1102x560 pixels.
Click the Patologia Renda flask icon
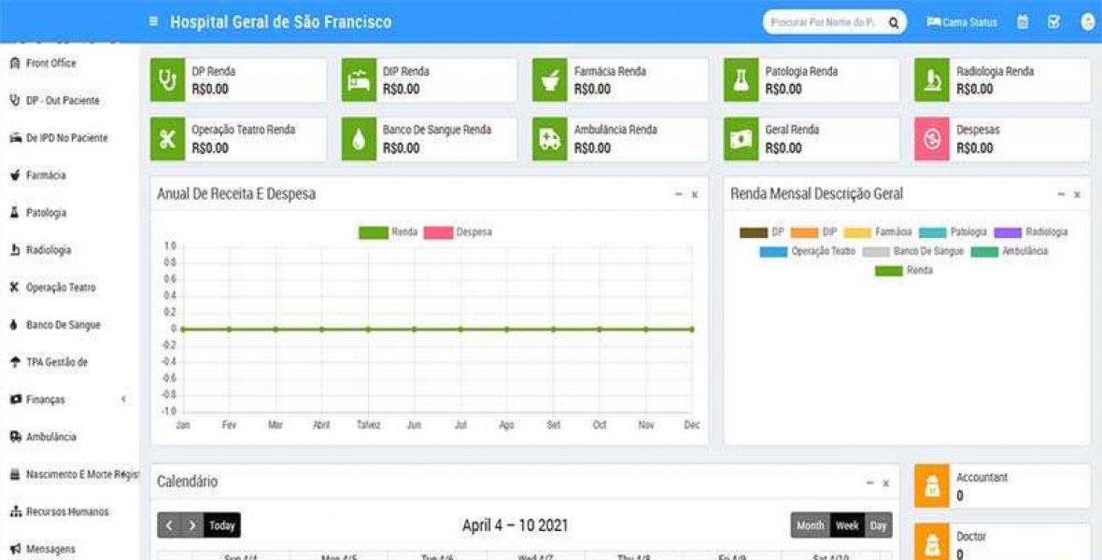click(741, 80)
